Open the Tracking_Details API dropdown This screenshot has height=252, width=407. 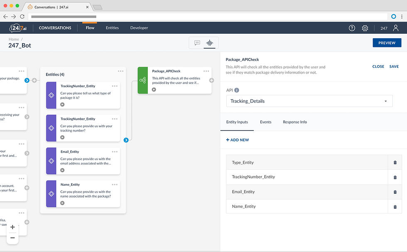click(x=309, y=101)
